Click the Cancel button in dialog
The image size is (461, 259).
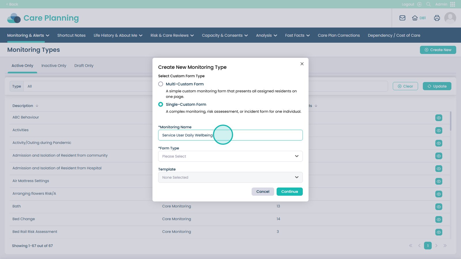pos(262,192)
